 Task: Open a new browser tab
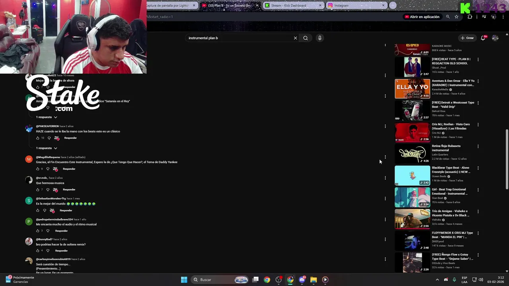pyautogui.click(x=393, y=5)
